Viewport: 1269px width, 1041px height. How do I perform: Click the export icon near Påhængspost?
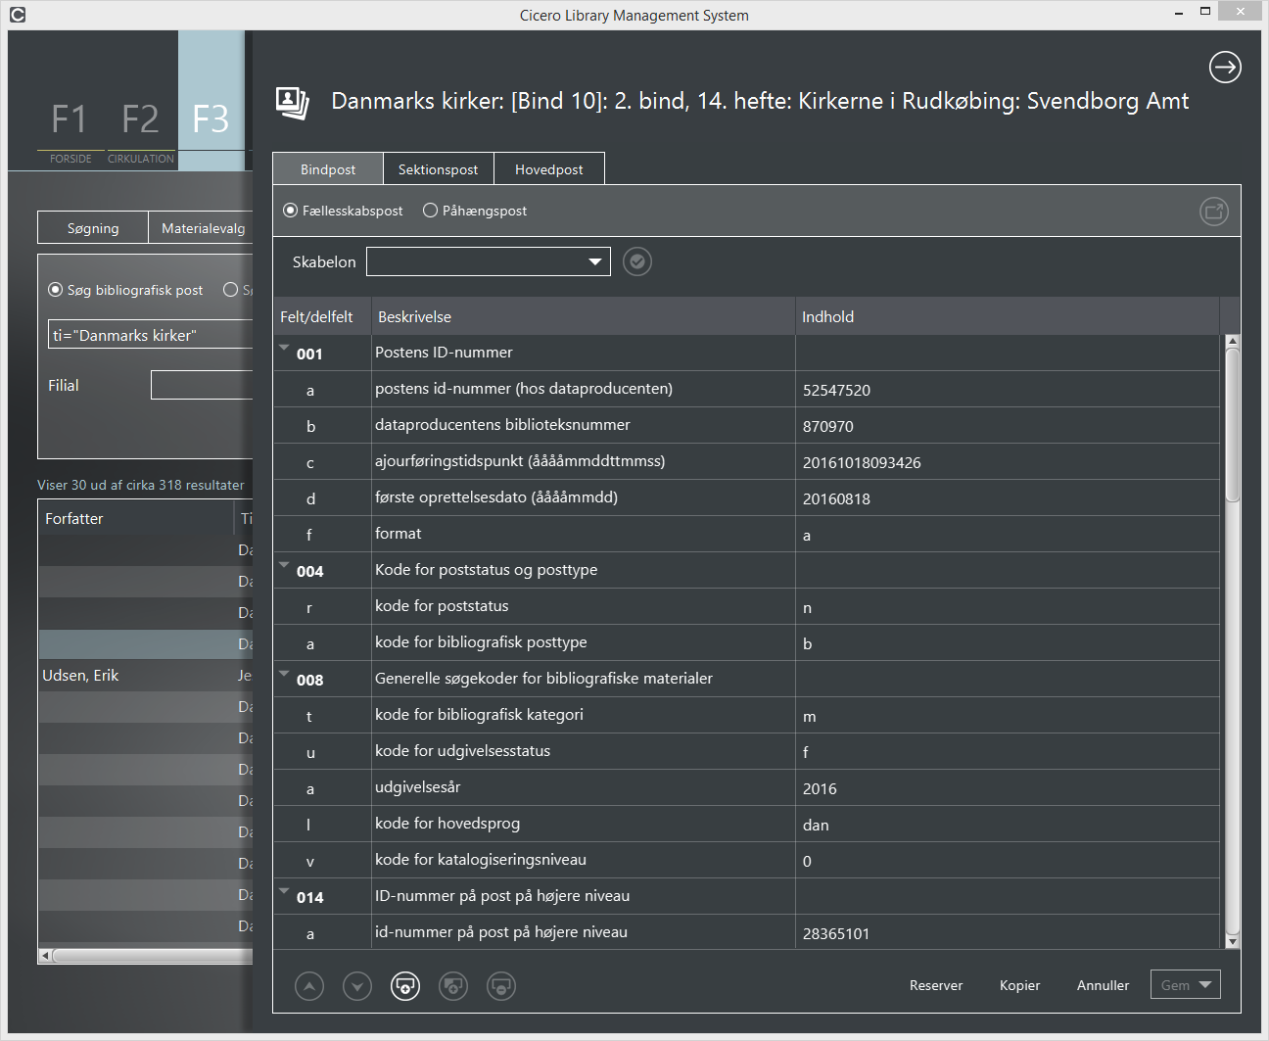[1214, 212]
